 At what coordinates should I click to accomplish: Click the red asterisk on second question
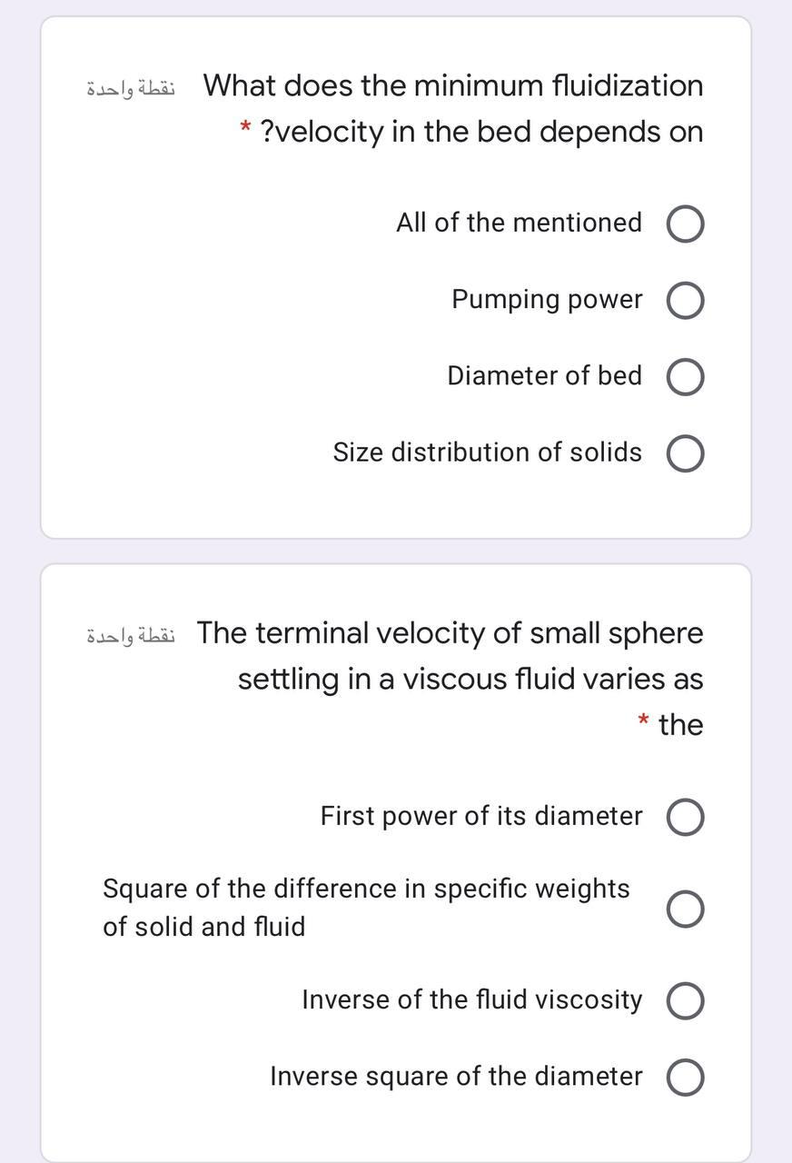tap(642, 724)
